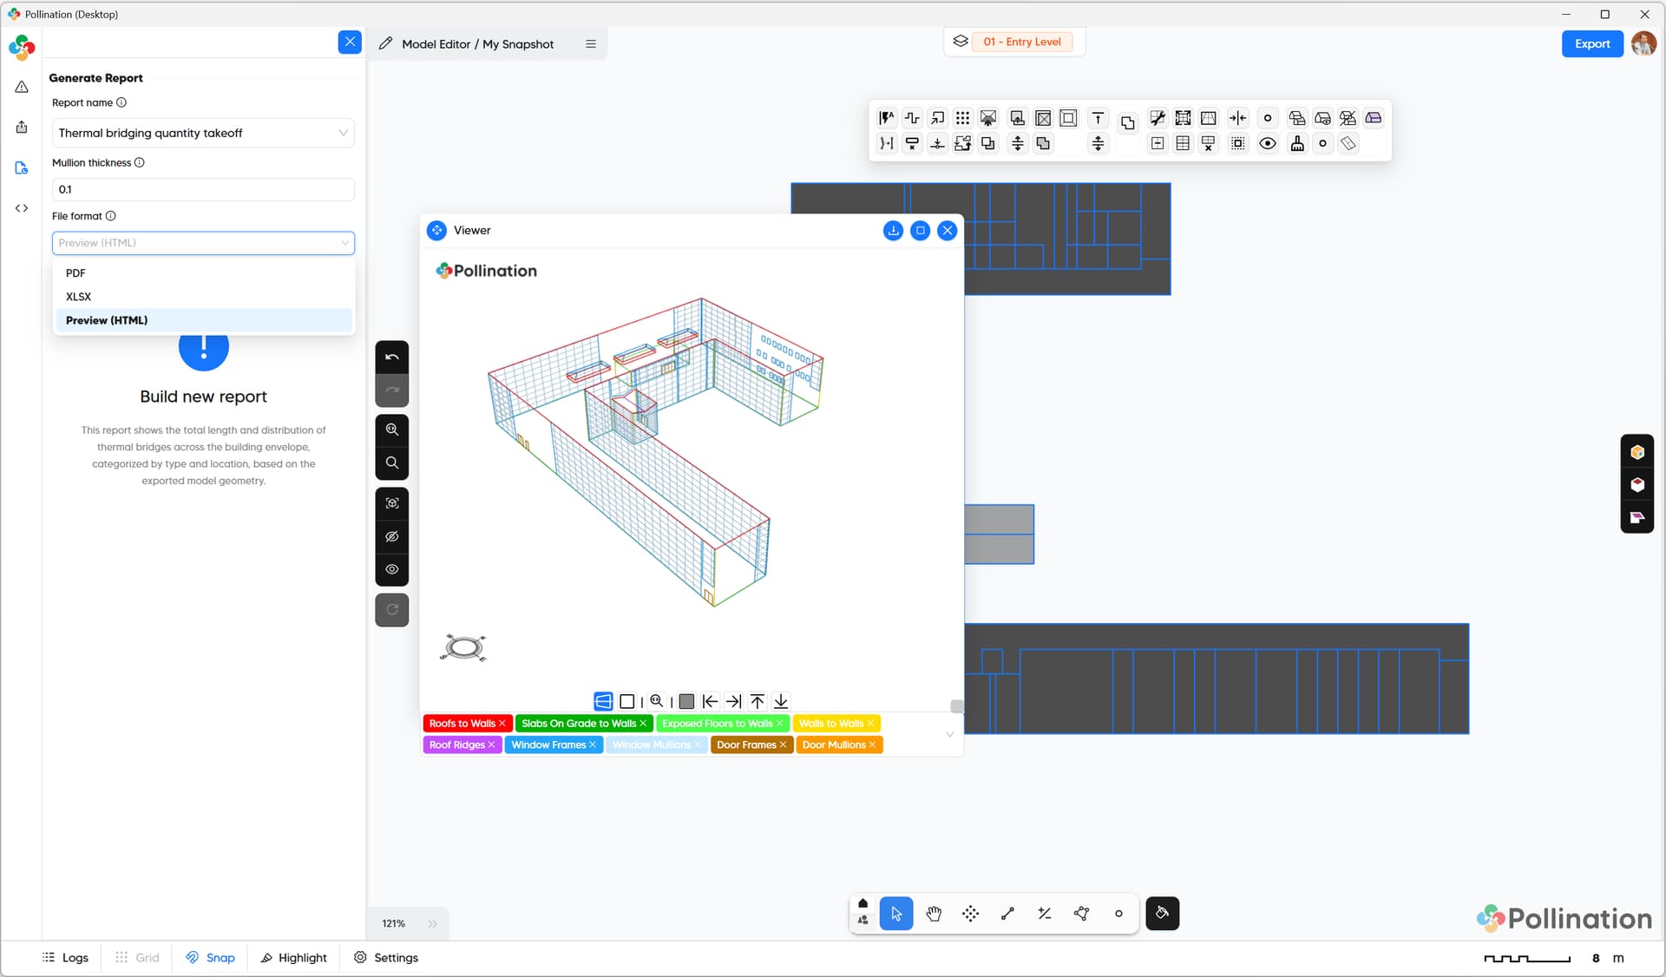1666x977 pixels.
Task: Select PDF from file format list
Action: [x=75, y=273]
